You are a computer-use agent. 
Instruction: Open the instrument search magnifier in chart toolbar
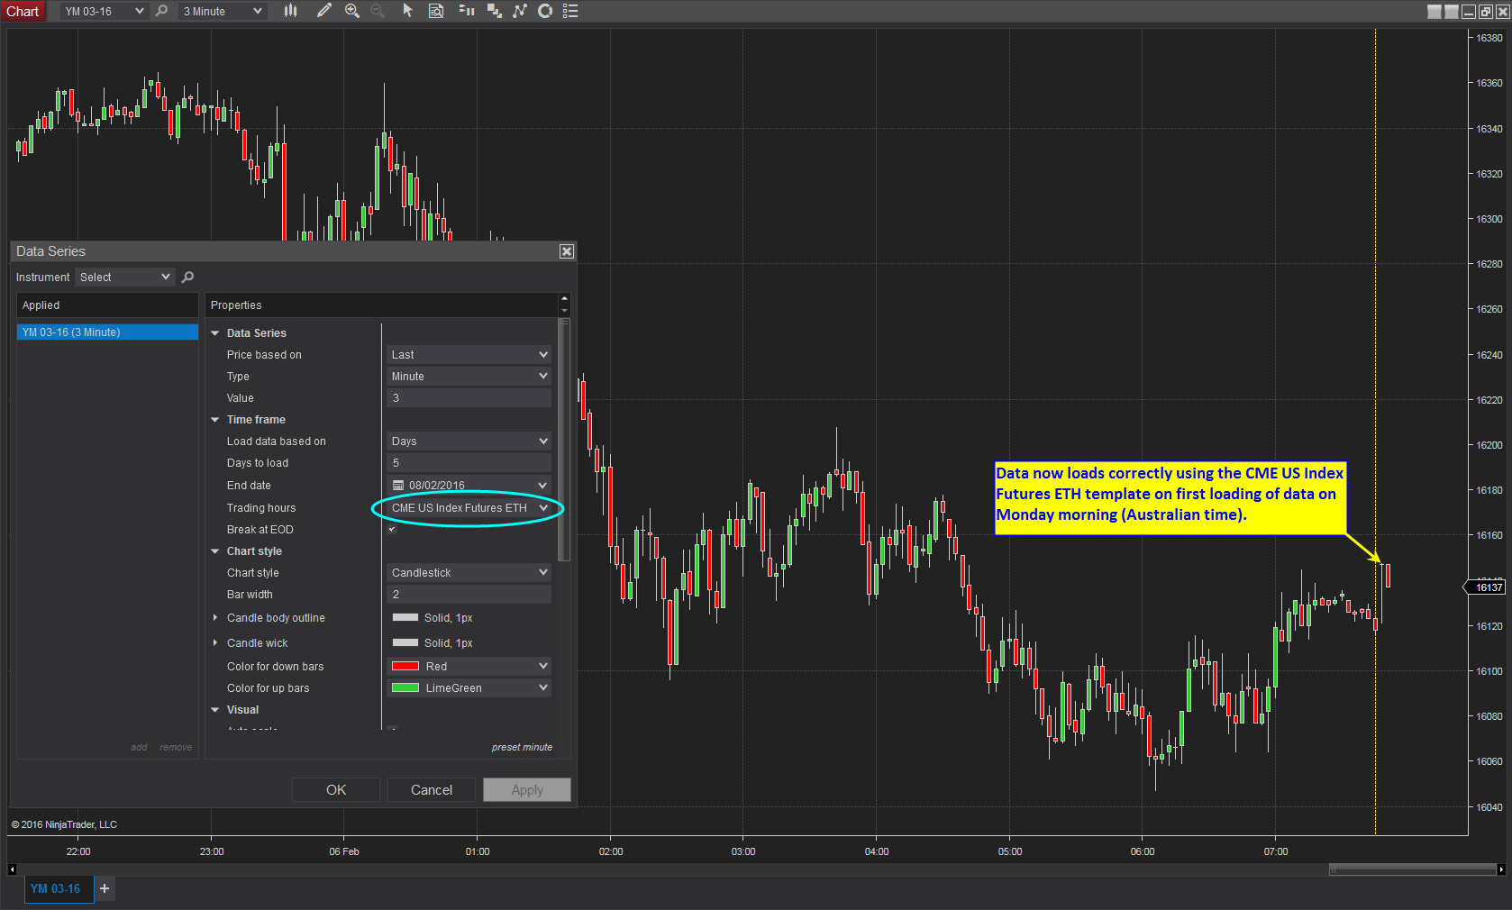click(x=162, y=11)
